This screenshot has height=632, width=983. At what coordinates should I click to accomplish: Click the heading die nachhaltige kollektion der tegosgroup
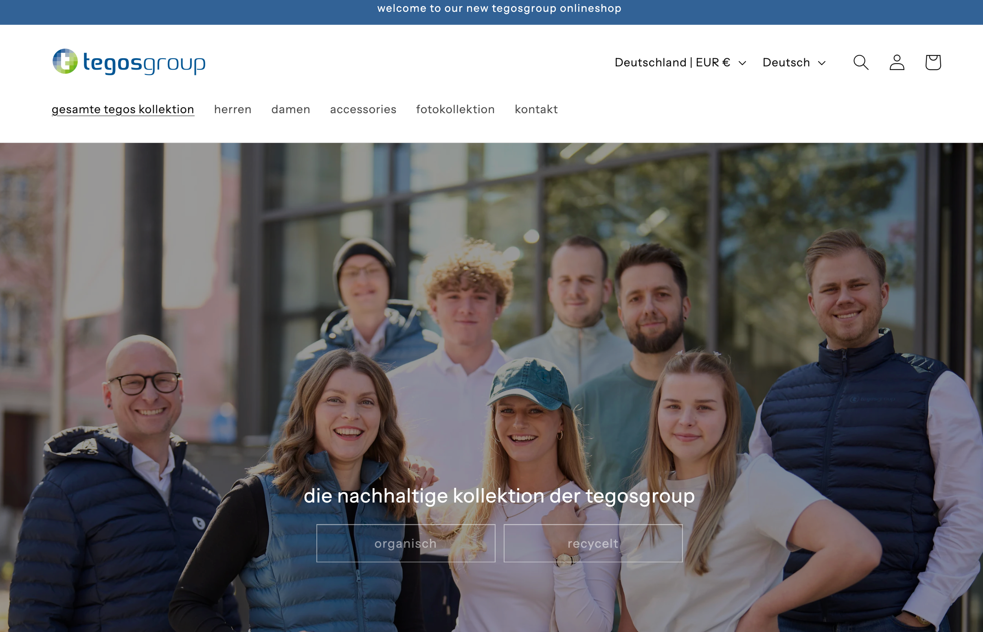[499, 495]
